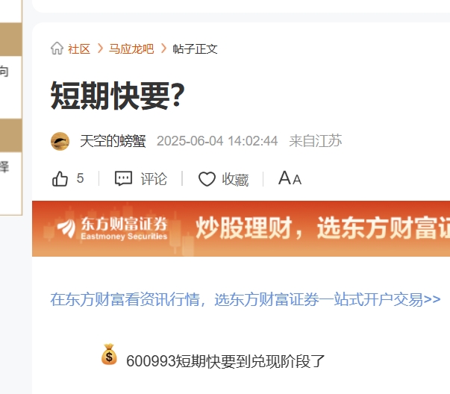The image size is (450, 394).
Task: Open the 炒股理财 banner advertisement
Action: point(241,228)
